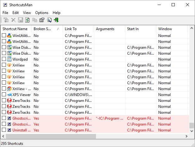Sort by the Link To column
This screenshot has height=147, width=195.
[x=78, y=29]
